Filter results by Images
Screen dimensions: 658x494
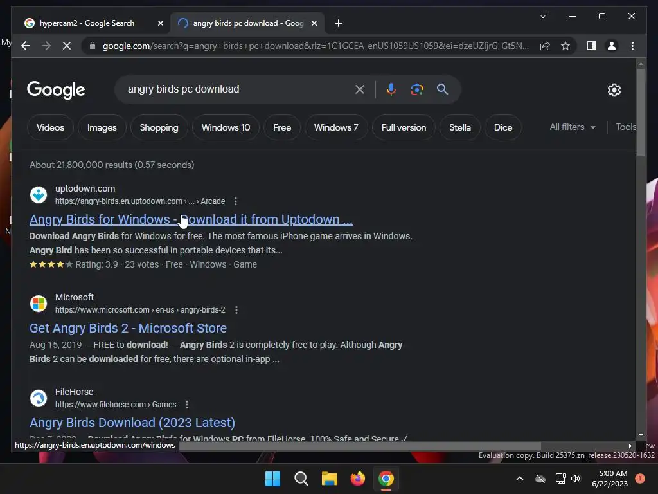(x=102, y=127)
